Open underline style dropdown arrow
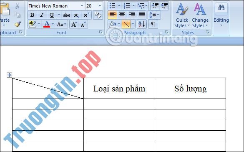The width and height of the screenshot is (244, 152). tap(59, 15)
